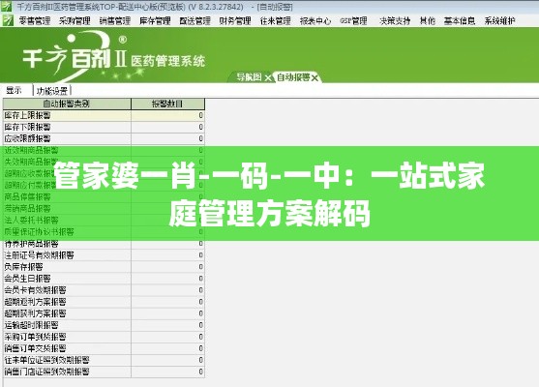This screenshot has width=539, height=387.
Task: Select the 注册证号有效期报警 row
Action: [x=104, y=255]
